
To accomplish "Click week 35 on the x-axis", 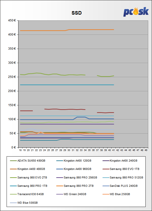I will pos(89,150).
